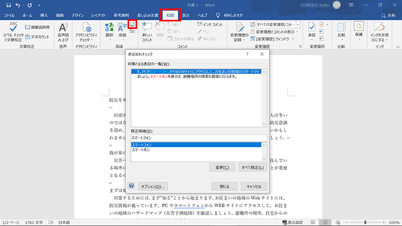Select スマートホン in correction candidates list
Image resolution: width=402 pixels, height=226 pixels.
tap(141, 150)
